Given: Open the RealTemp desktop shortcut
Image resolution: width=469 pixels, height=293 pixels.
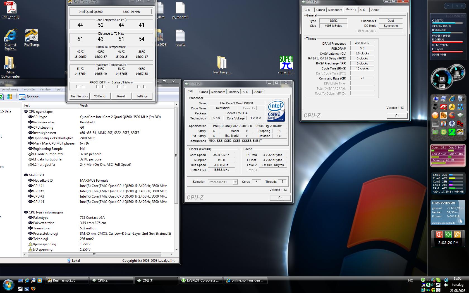Looking at the screenshot, I should pyautogui.click(x=32, y=38).
